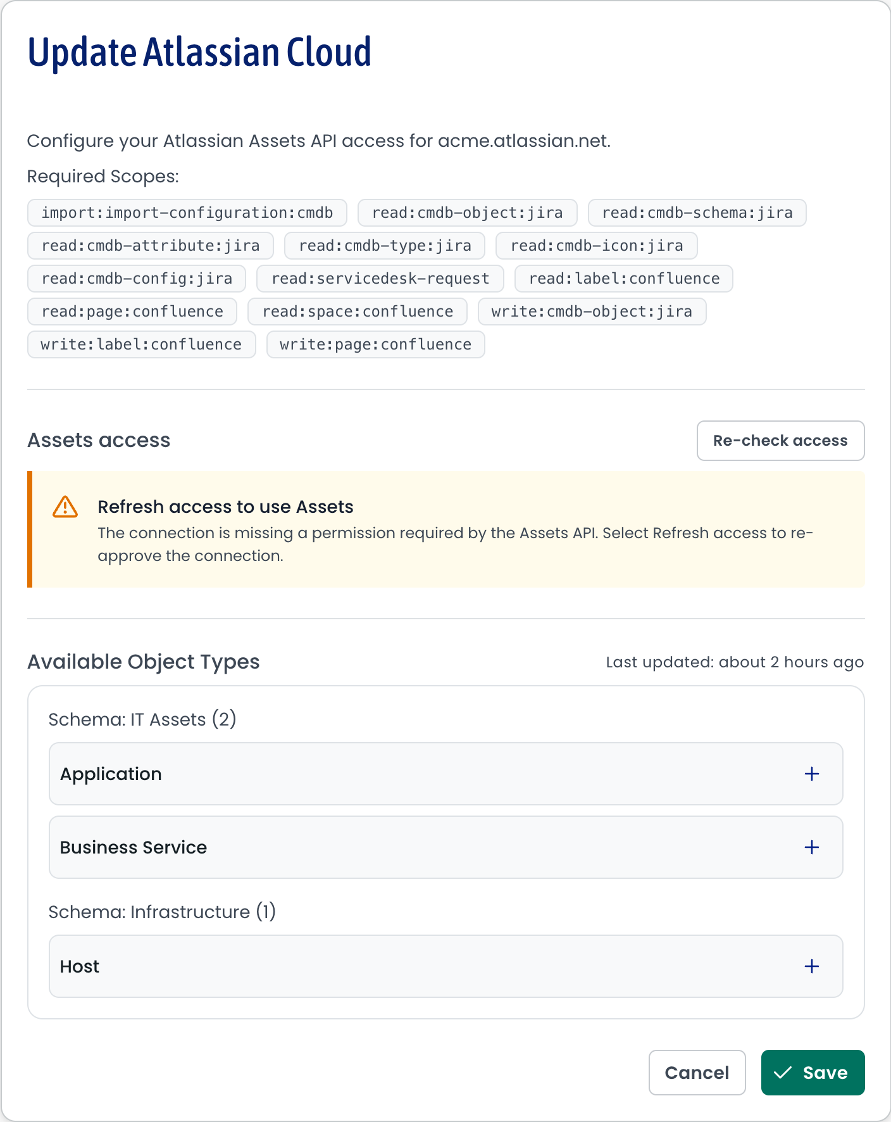Select the read:space:confluence scope tag
The image size is (891, 1122).
358,312
